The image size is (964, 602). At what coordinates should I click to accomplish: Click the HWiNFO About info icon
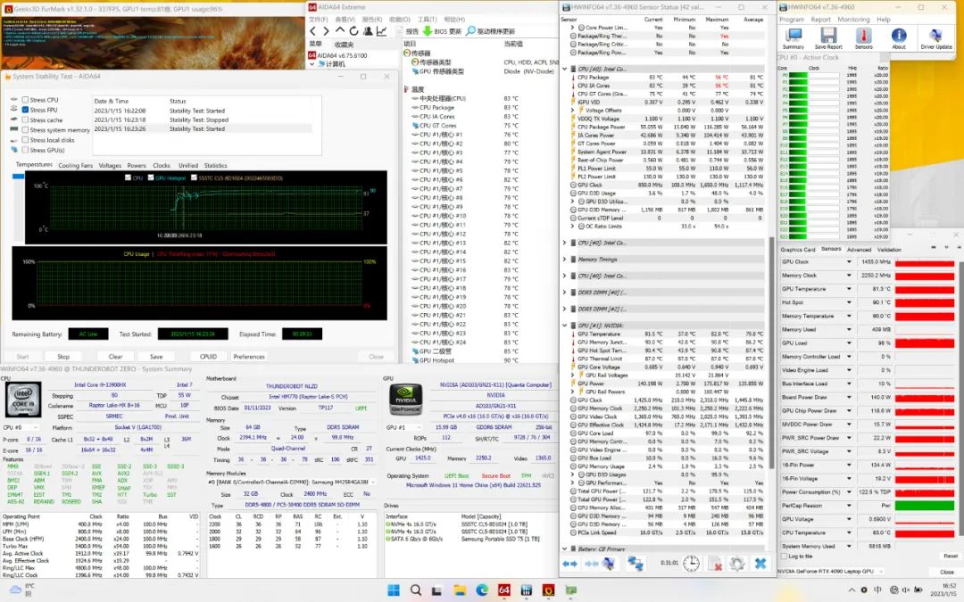(x=899, y=36)
